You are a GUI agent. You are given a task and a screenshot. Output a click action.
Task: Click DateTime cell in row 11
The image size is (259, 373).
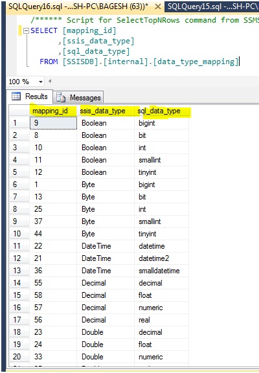(x=106, y=246)
